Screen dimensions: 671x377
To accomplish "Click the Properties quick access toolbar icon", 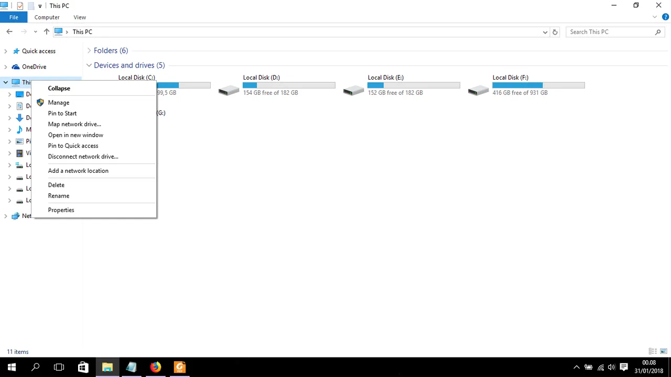I will (x=20, y=6).
